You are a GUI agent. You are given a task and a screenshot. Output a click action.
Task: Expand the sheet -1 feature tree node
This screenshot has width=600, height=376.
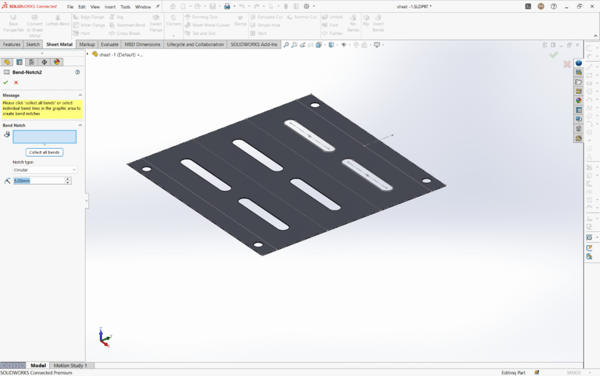pyautogui.click(x=88, y=54)
